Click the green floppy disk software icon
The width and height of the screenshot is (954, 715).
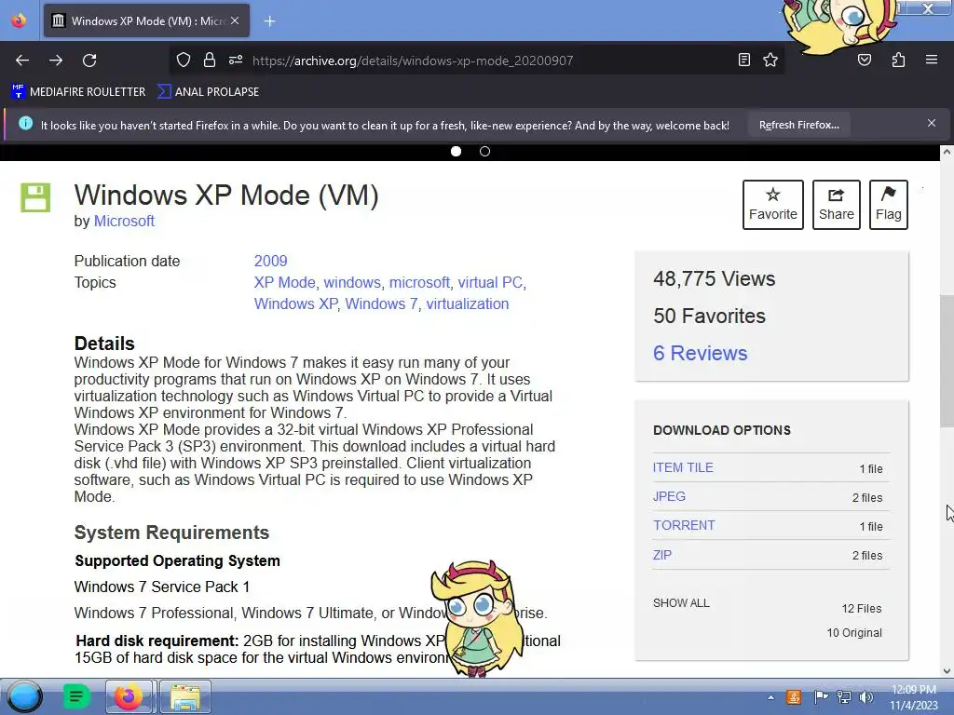click(35, 197)
